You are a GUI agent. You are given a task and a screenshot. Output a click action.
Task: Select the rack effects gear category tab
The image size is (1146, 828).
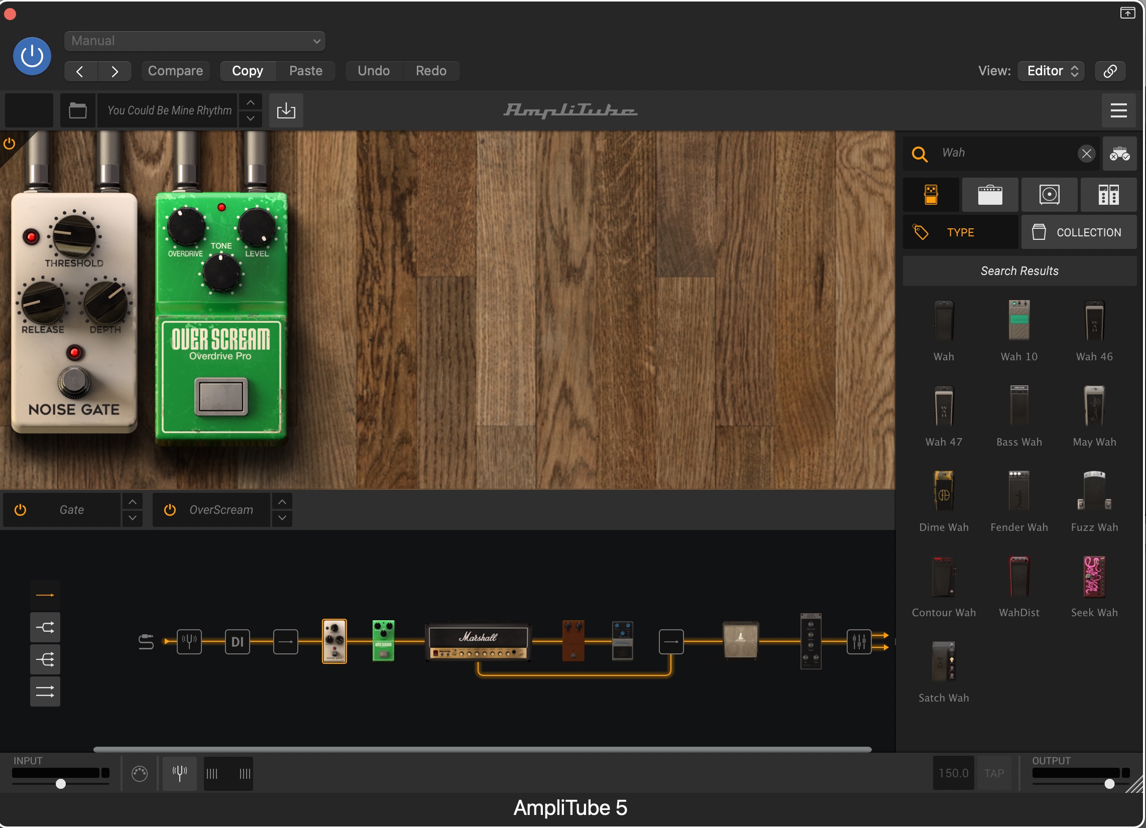click(x=1109, y=195)
